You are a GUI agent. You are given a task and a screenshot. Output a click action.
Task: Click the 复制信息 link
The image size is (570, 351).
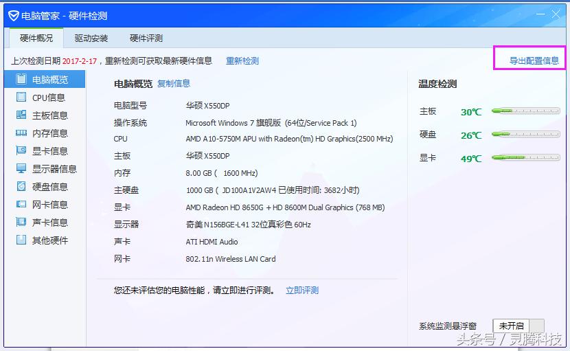(x=174, y=84)
